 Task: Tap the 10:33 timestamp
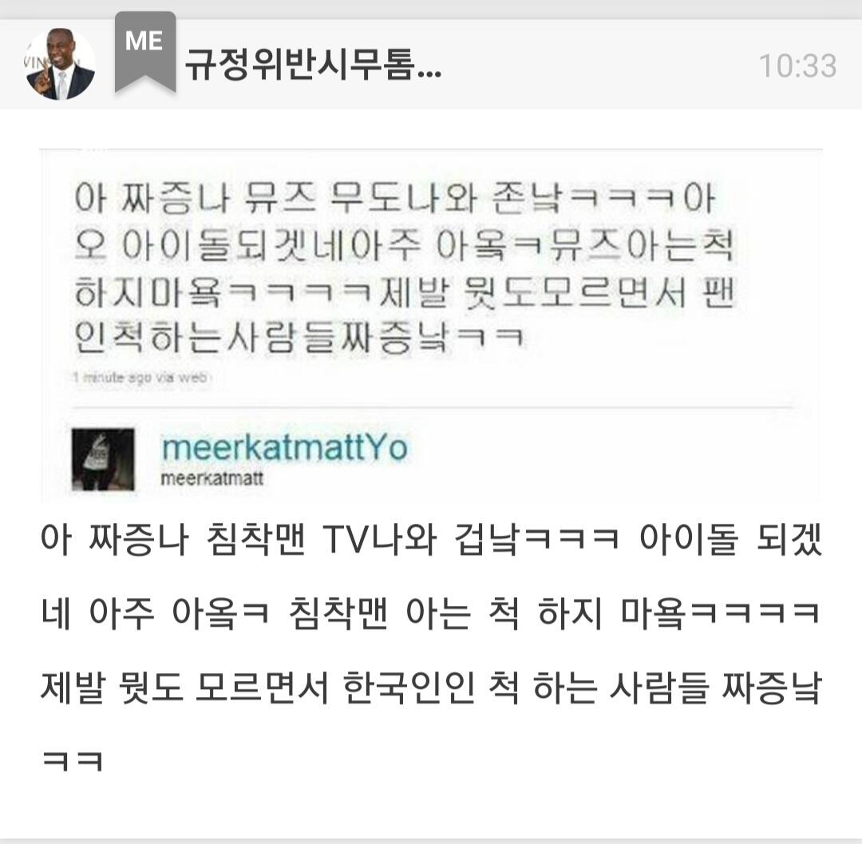tap(797, 66)
